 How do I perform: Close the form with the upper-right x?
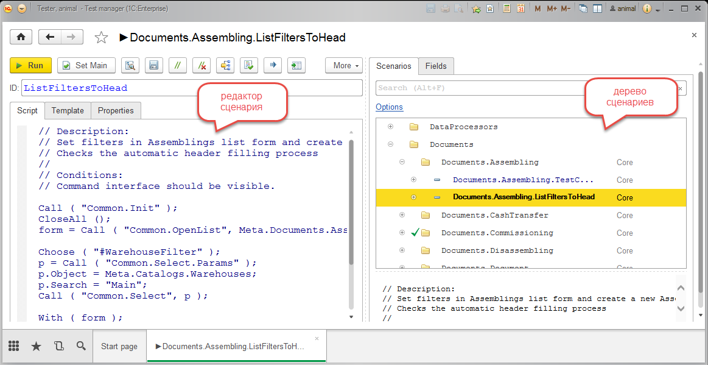click(x=694, y=35)
